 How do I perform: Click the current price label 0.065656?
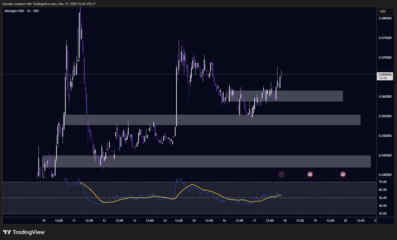pyautogui.click(x=385, y=75)
